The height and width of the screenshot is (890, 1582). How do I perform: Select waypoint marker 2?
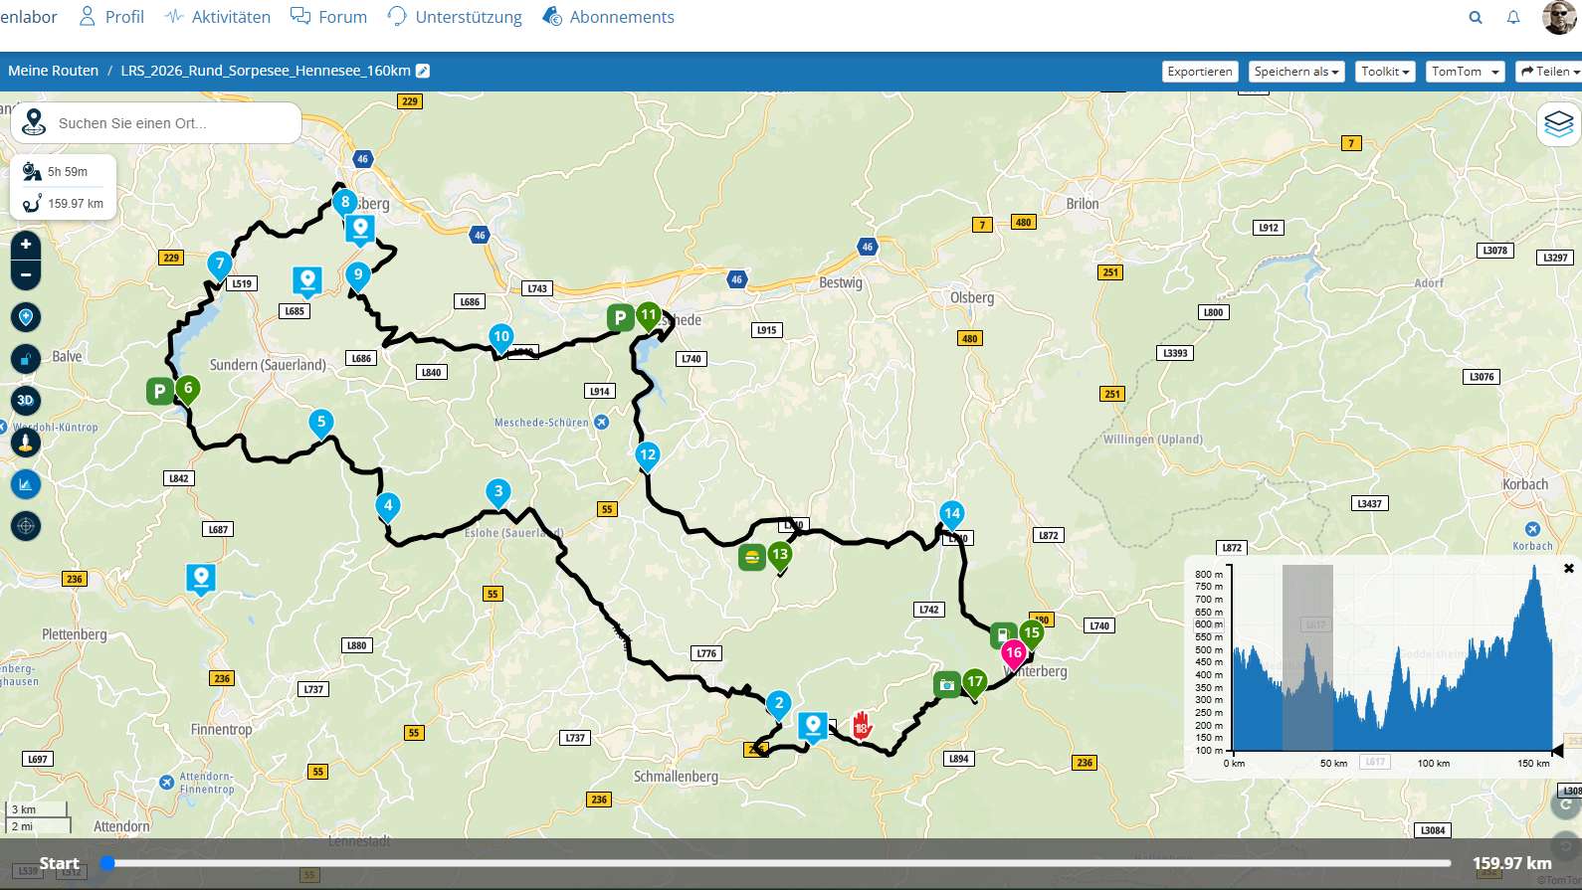tap(779, 705)
